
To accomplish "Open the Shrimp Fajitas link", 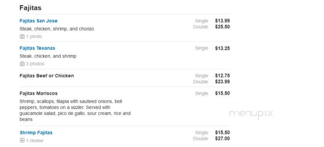I will (36, 133).
